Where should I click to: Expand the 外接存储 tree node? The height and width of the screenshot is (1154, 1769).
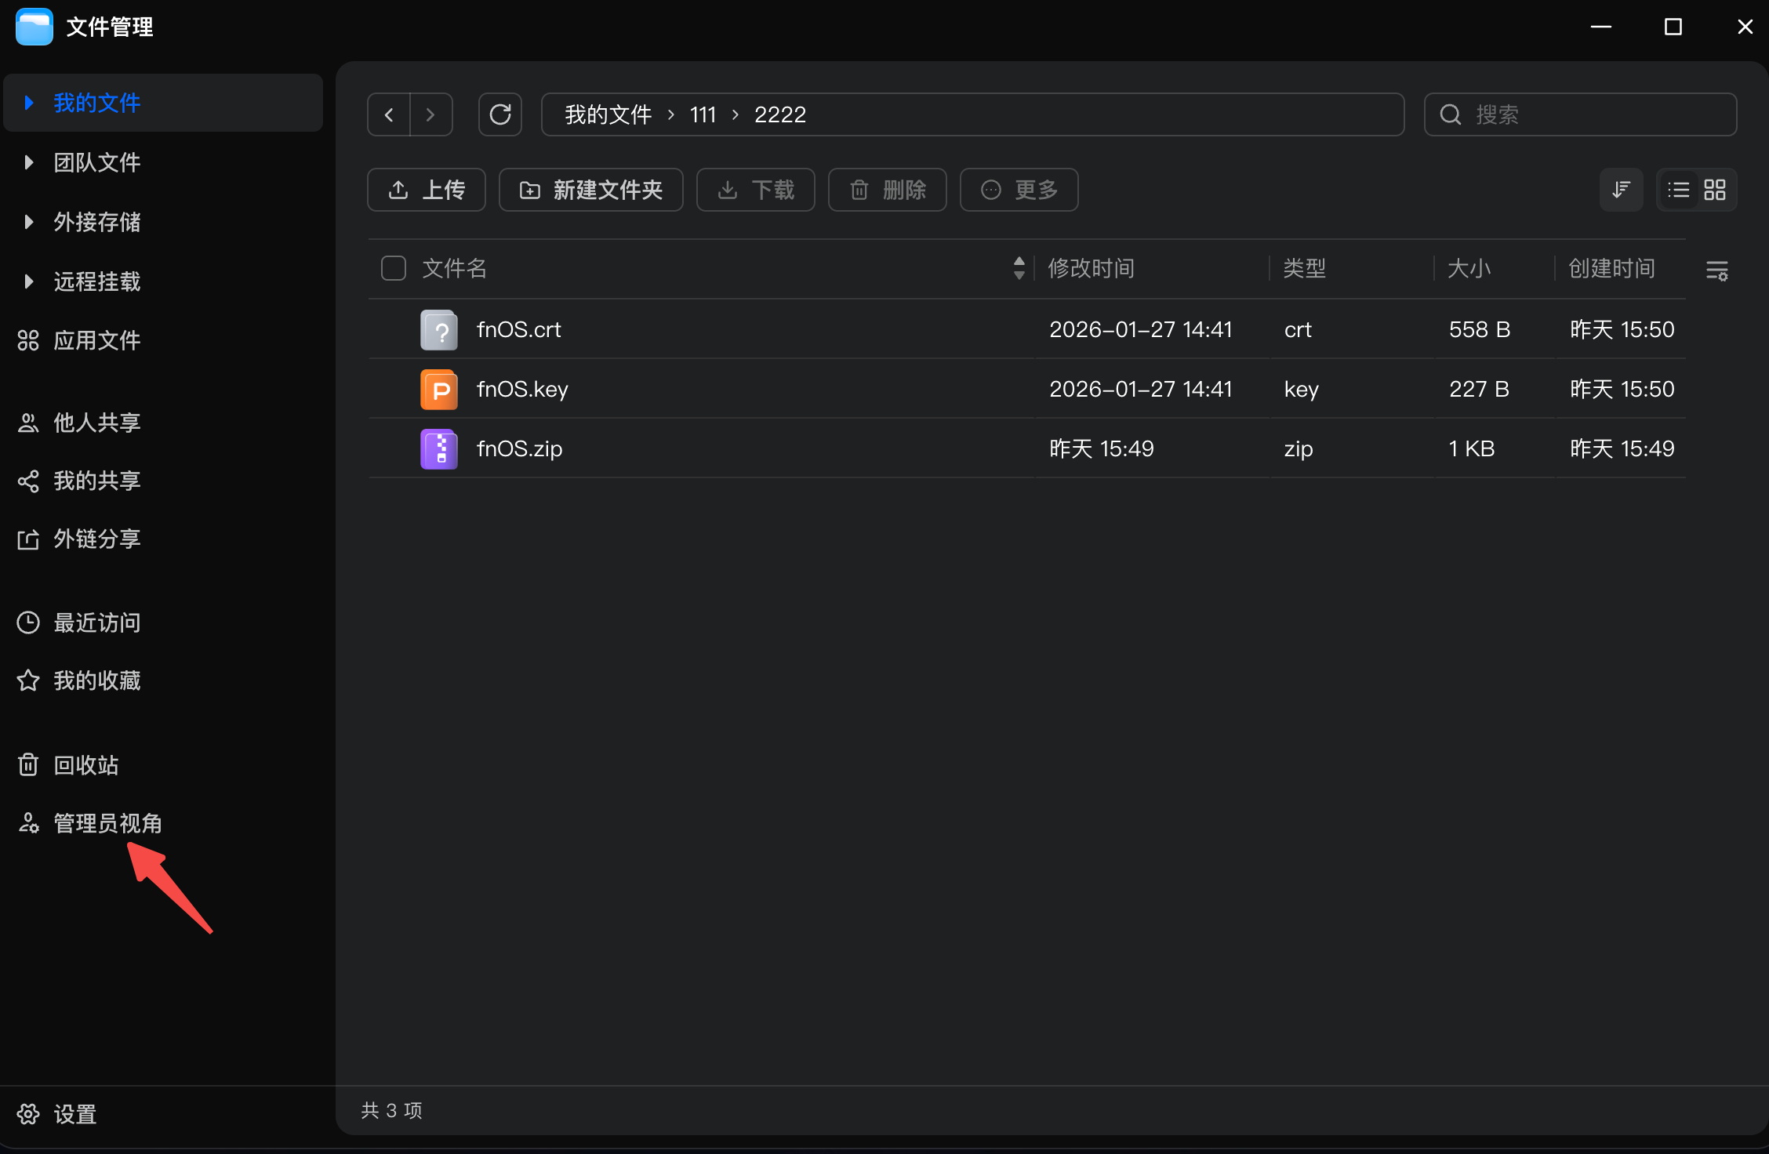(29, 222)
